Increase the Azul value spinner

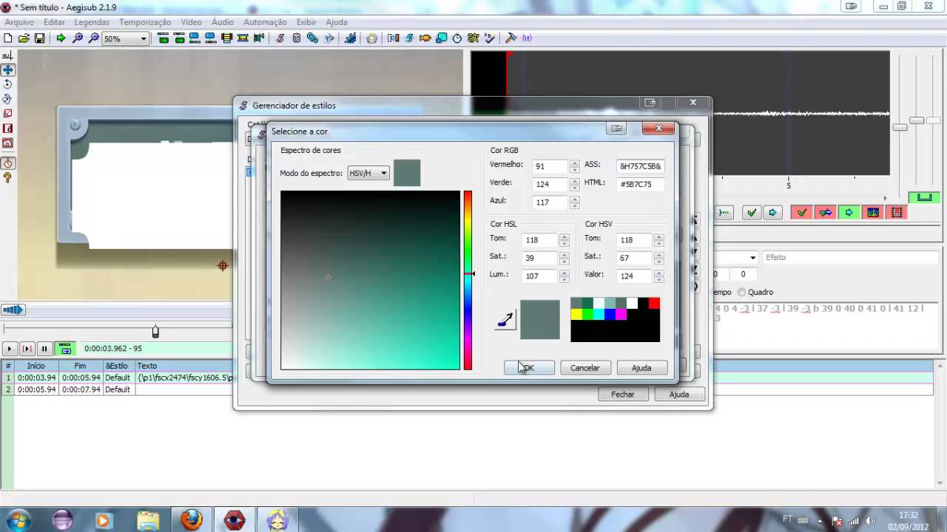575,199
